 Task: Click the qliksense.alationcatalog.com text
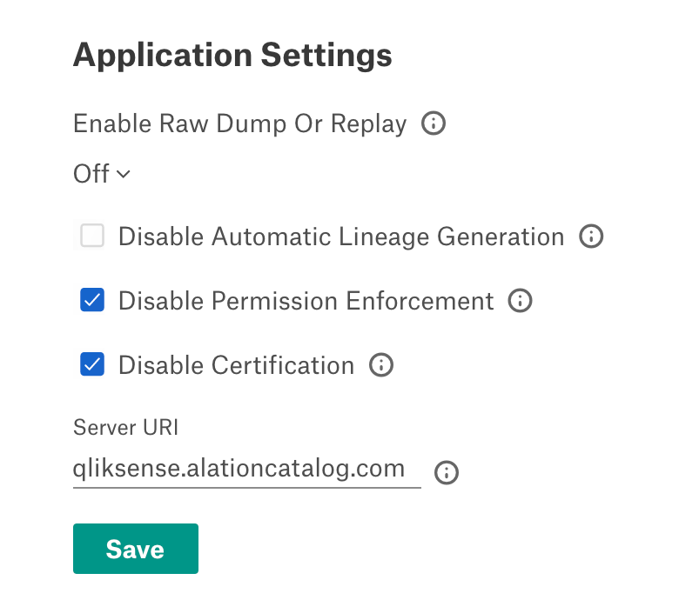tap(239, 470)
